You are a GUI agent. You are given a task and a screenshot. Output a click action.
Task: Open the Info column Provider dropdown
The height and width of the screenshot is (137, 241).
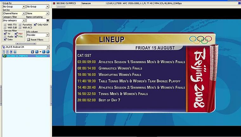(x=47, y=35)
